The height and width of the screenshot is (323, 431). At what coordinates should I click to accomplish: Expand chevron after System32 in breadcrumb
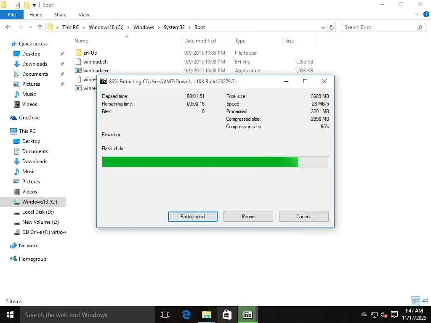[x=190, y=27]
